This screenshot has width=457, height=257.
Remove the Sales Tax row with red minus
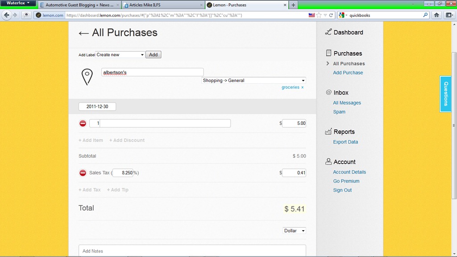83,173
